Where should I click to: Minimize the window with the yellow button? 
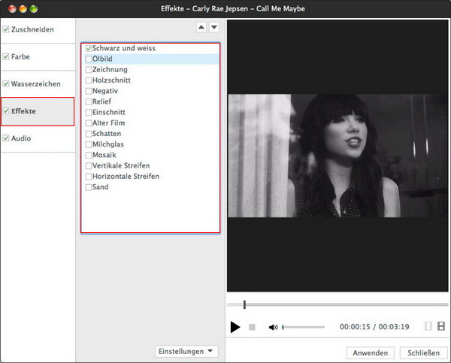tap(23, 9)
